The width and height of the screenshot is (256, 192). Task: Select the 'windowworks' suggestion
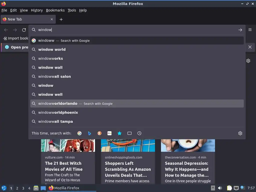tap(137, 58)
